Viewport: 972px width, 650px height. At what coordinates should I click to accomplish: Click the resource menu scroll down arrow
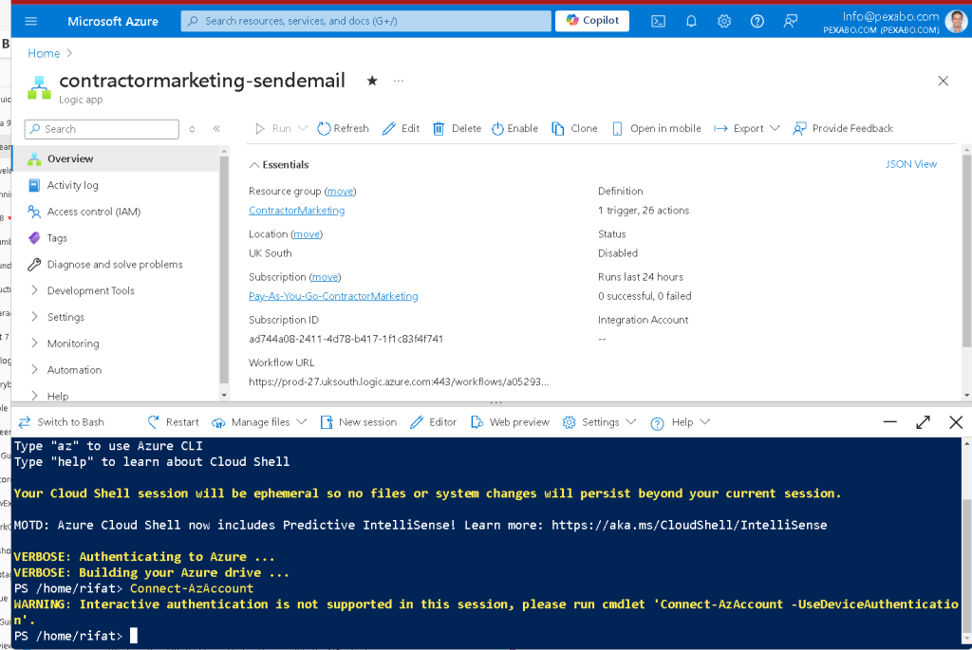(224, 396)
